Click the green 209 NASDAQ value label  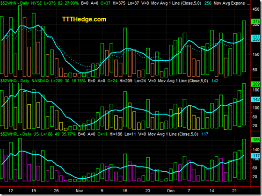click(256, 84)
